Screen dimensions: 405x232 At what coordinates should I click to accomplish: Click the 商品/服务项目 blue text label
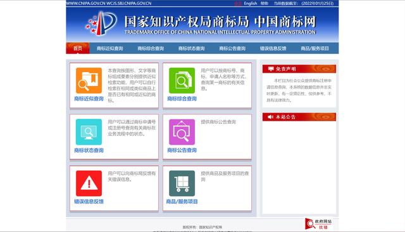(182, 202)
